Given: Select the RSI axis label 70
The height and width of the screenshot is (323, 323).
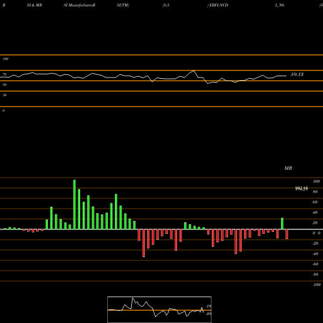Looking at the screenshot, I should coord(5,74).
